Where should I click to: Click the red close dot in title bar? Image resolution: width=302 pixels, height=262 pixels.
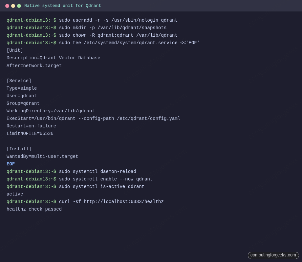click(7, 6)
